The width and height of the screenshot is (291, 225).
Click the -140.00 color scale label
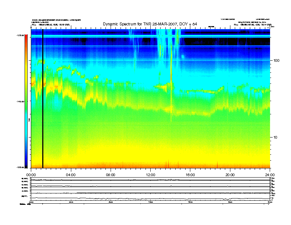20,101
